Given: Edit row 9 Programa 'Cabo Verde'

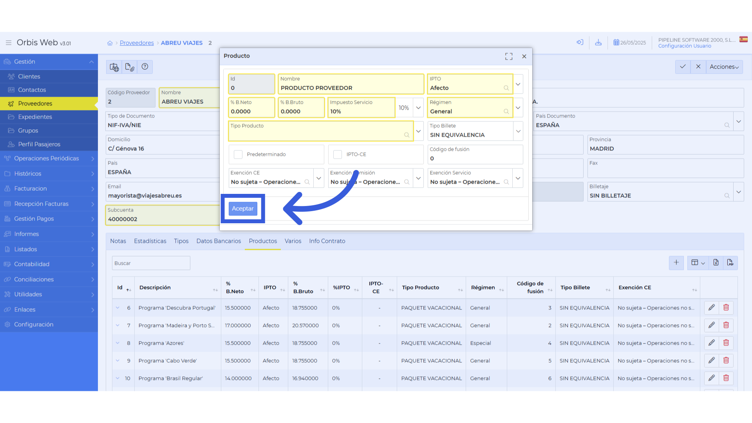Looking at the screenshot, I should tap(712, 360).
